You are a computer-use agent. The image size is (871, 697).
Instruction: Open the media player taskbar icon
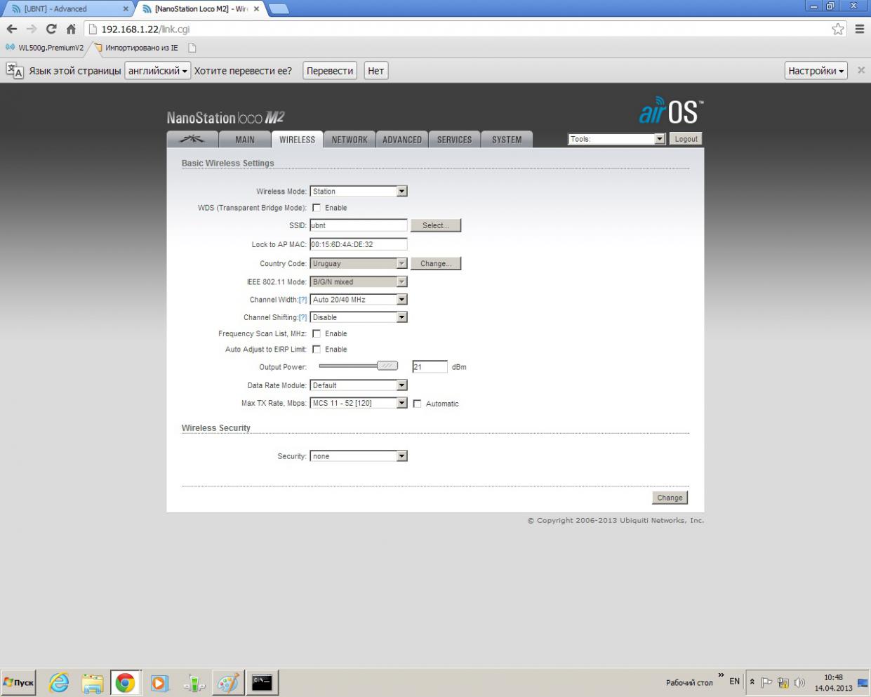pyautogui.click(x=160, y=682)
